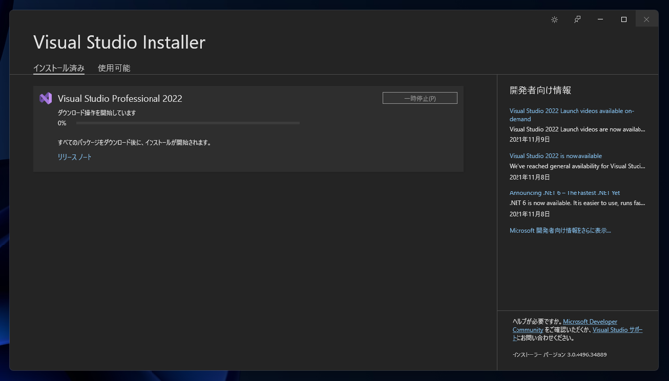Open the リリース ノート link

[75, 157]
